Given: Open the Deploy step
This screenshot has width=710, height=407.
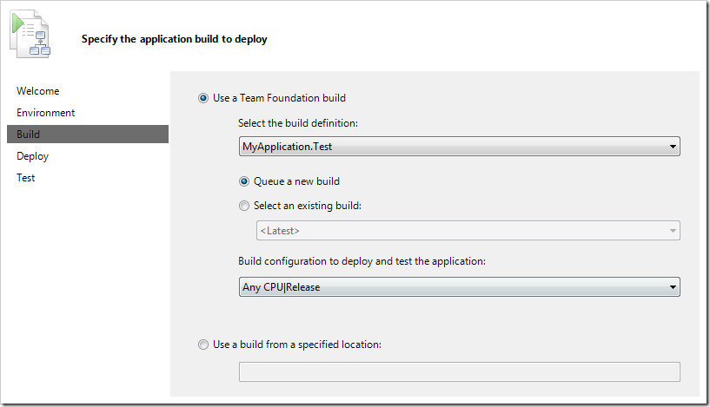Looking at the screenshot, I should pyautogui.click(x=33, y=156).
